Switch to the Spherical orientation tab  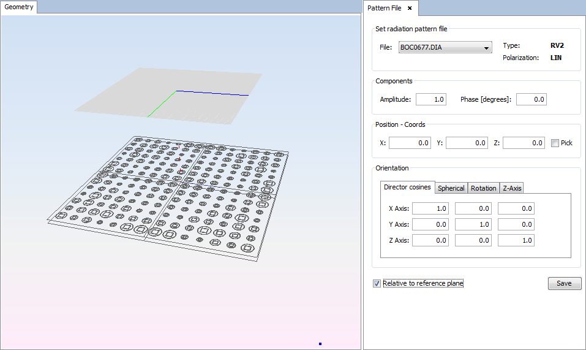(x=451, y=188)
